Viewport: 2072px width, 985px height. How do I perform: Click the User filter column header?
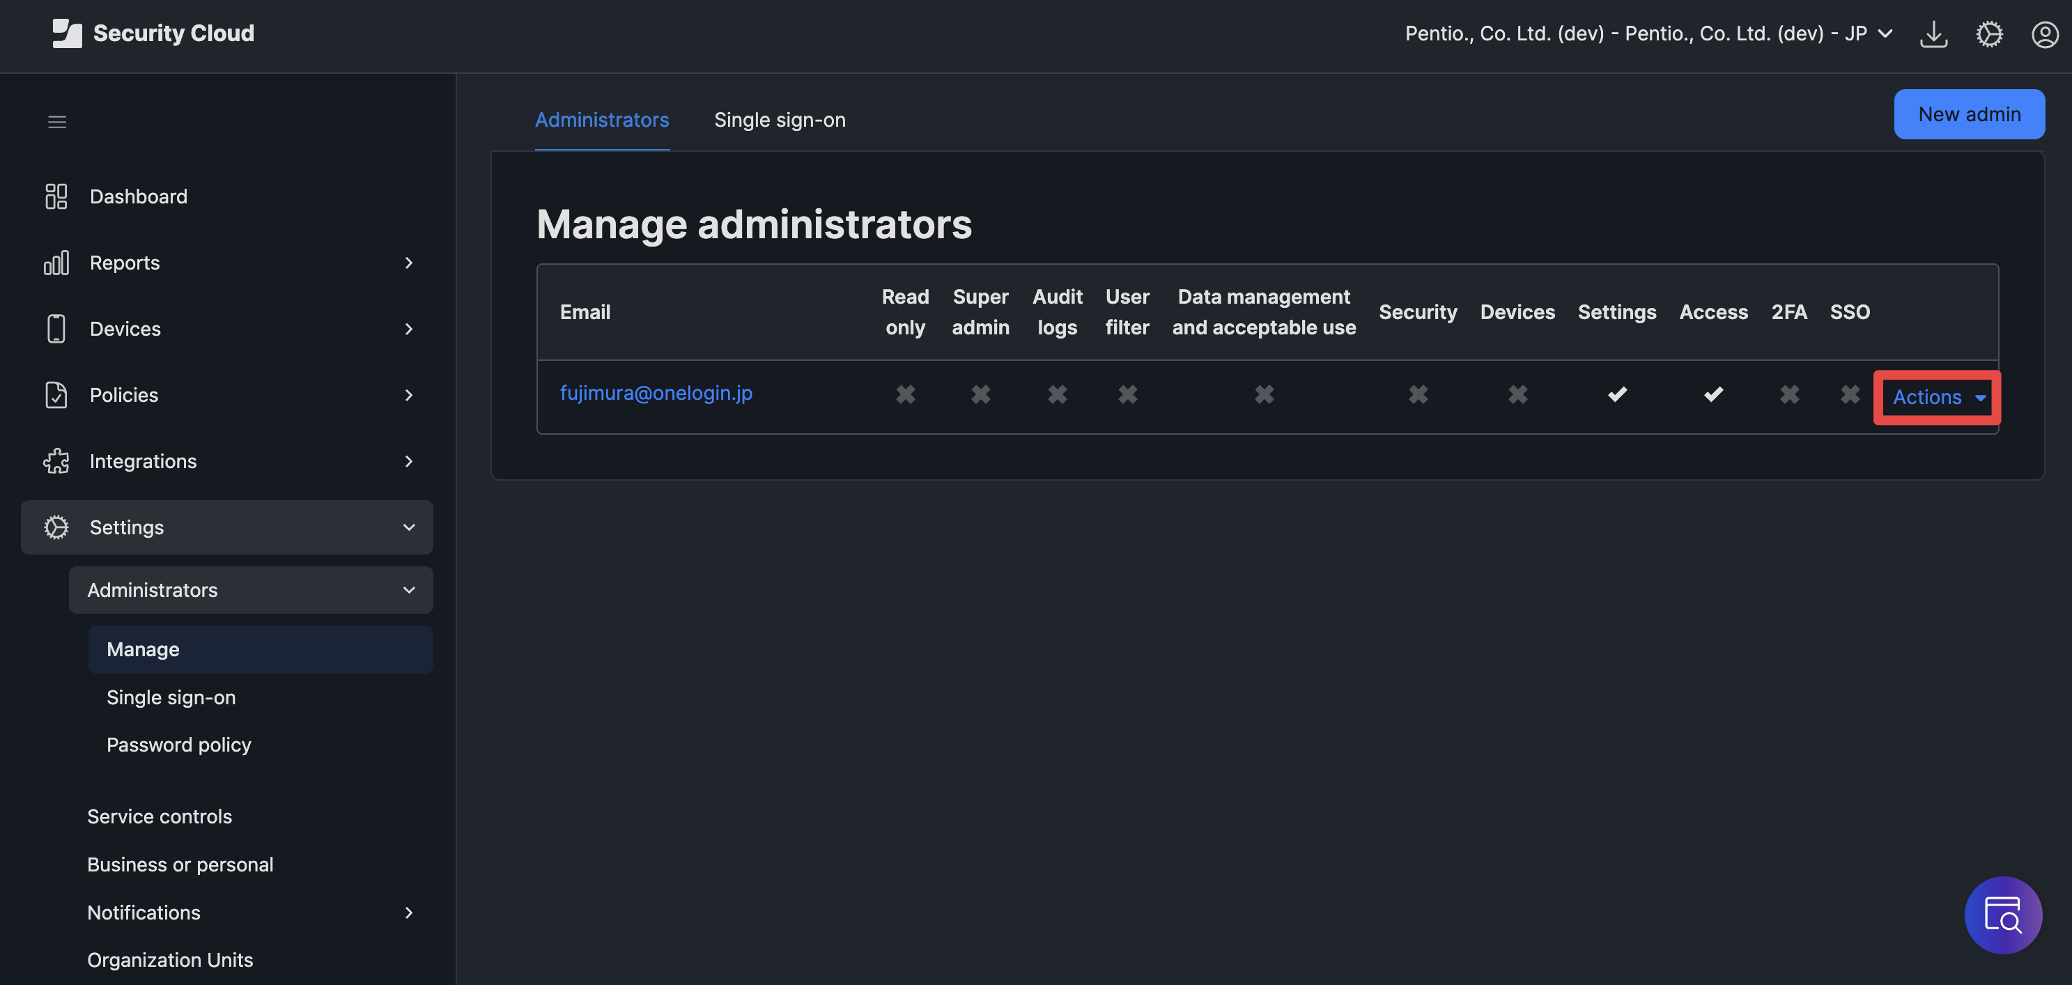click(x=1127, y=312)
